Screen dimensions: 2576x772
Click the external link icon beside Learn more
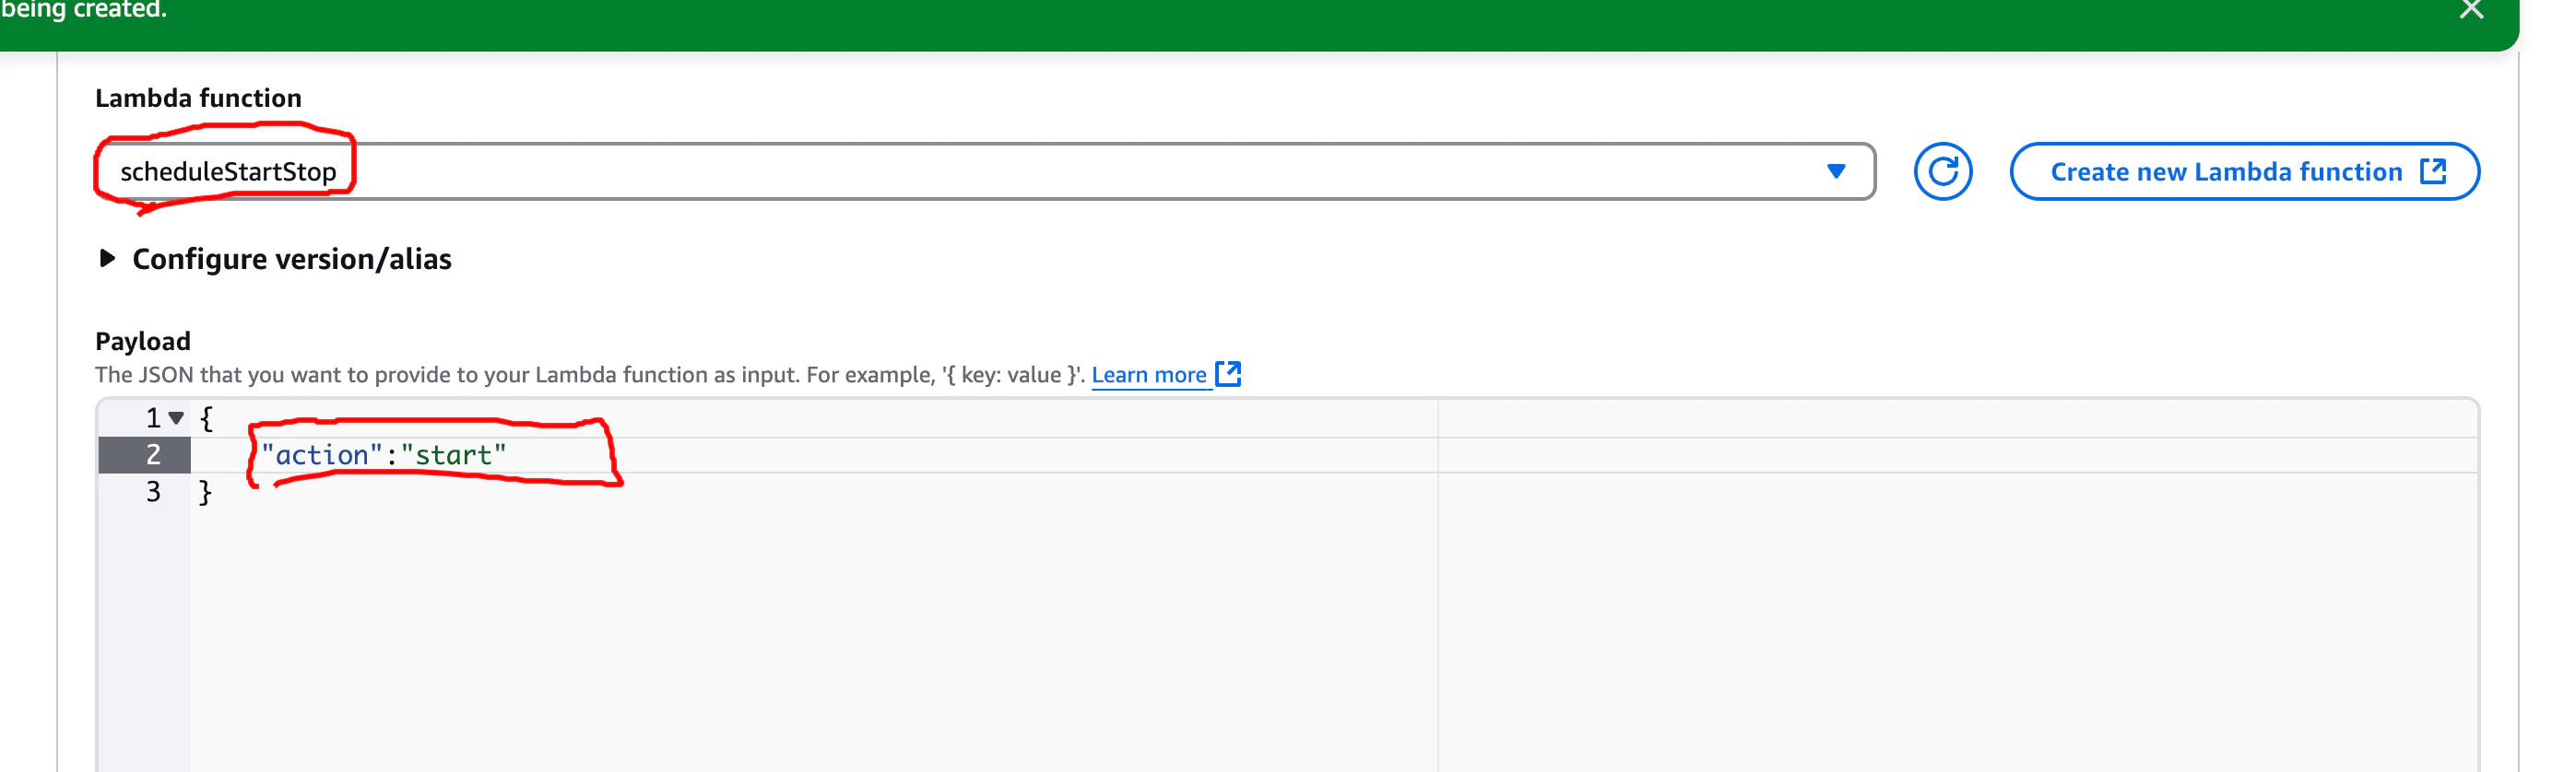[1228, 375]
